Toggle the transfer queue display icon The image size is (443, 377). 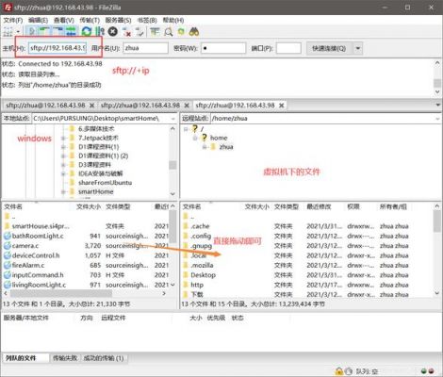pos(72,31)
